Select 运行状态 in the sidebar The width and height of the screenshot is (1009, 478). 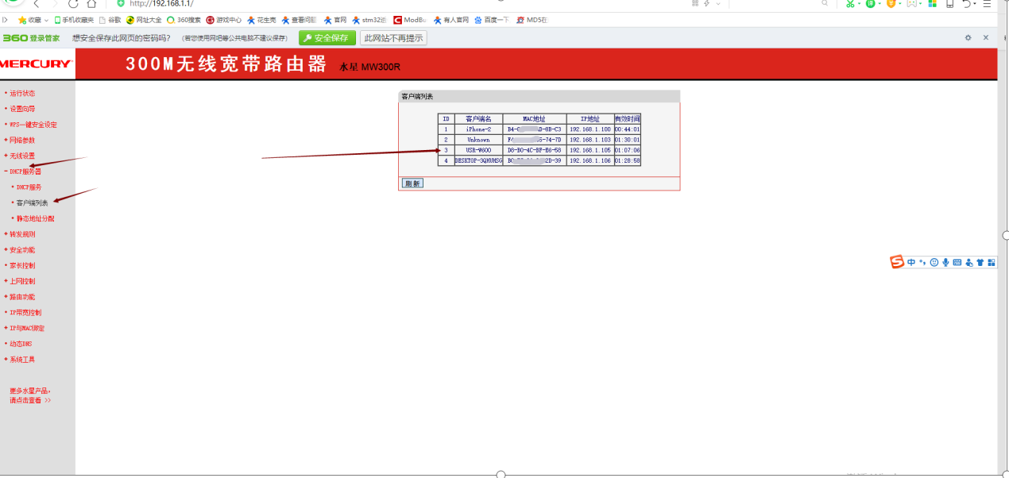(21, 93)
